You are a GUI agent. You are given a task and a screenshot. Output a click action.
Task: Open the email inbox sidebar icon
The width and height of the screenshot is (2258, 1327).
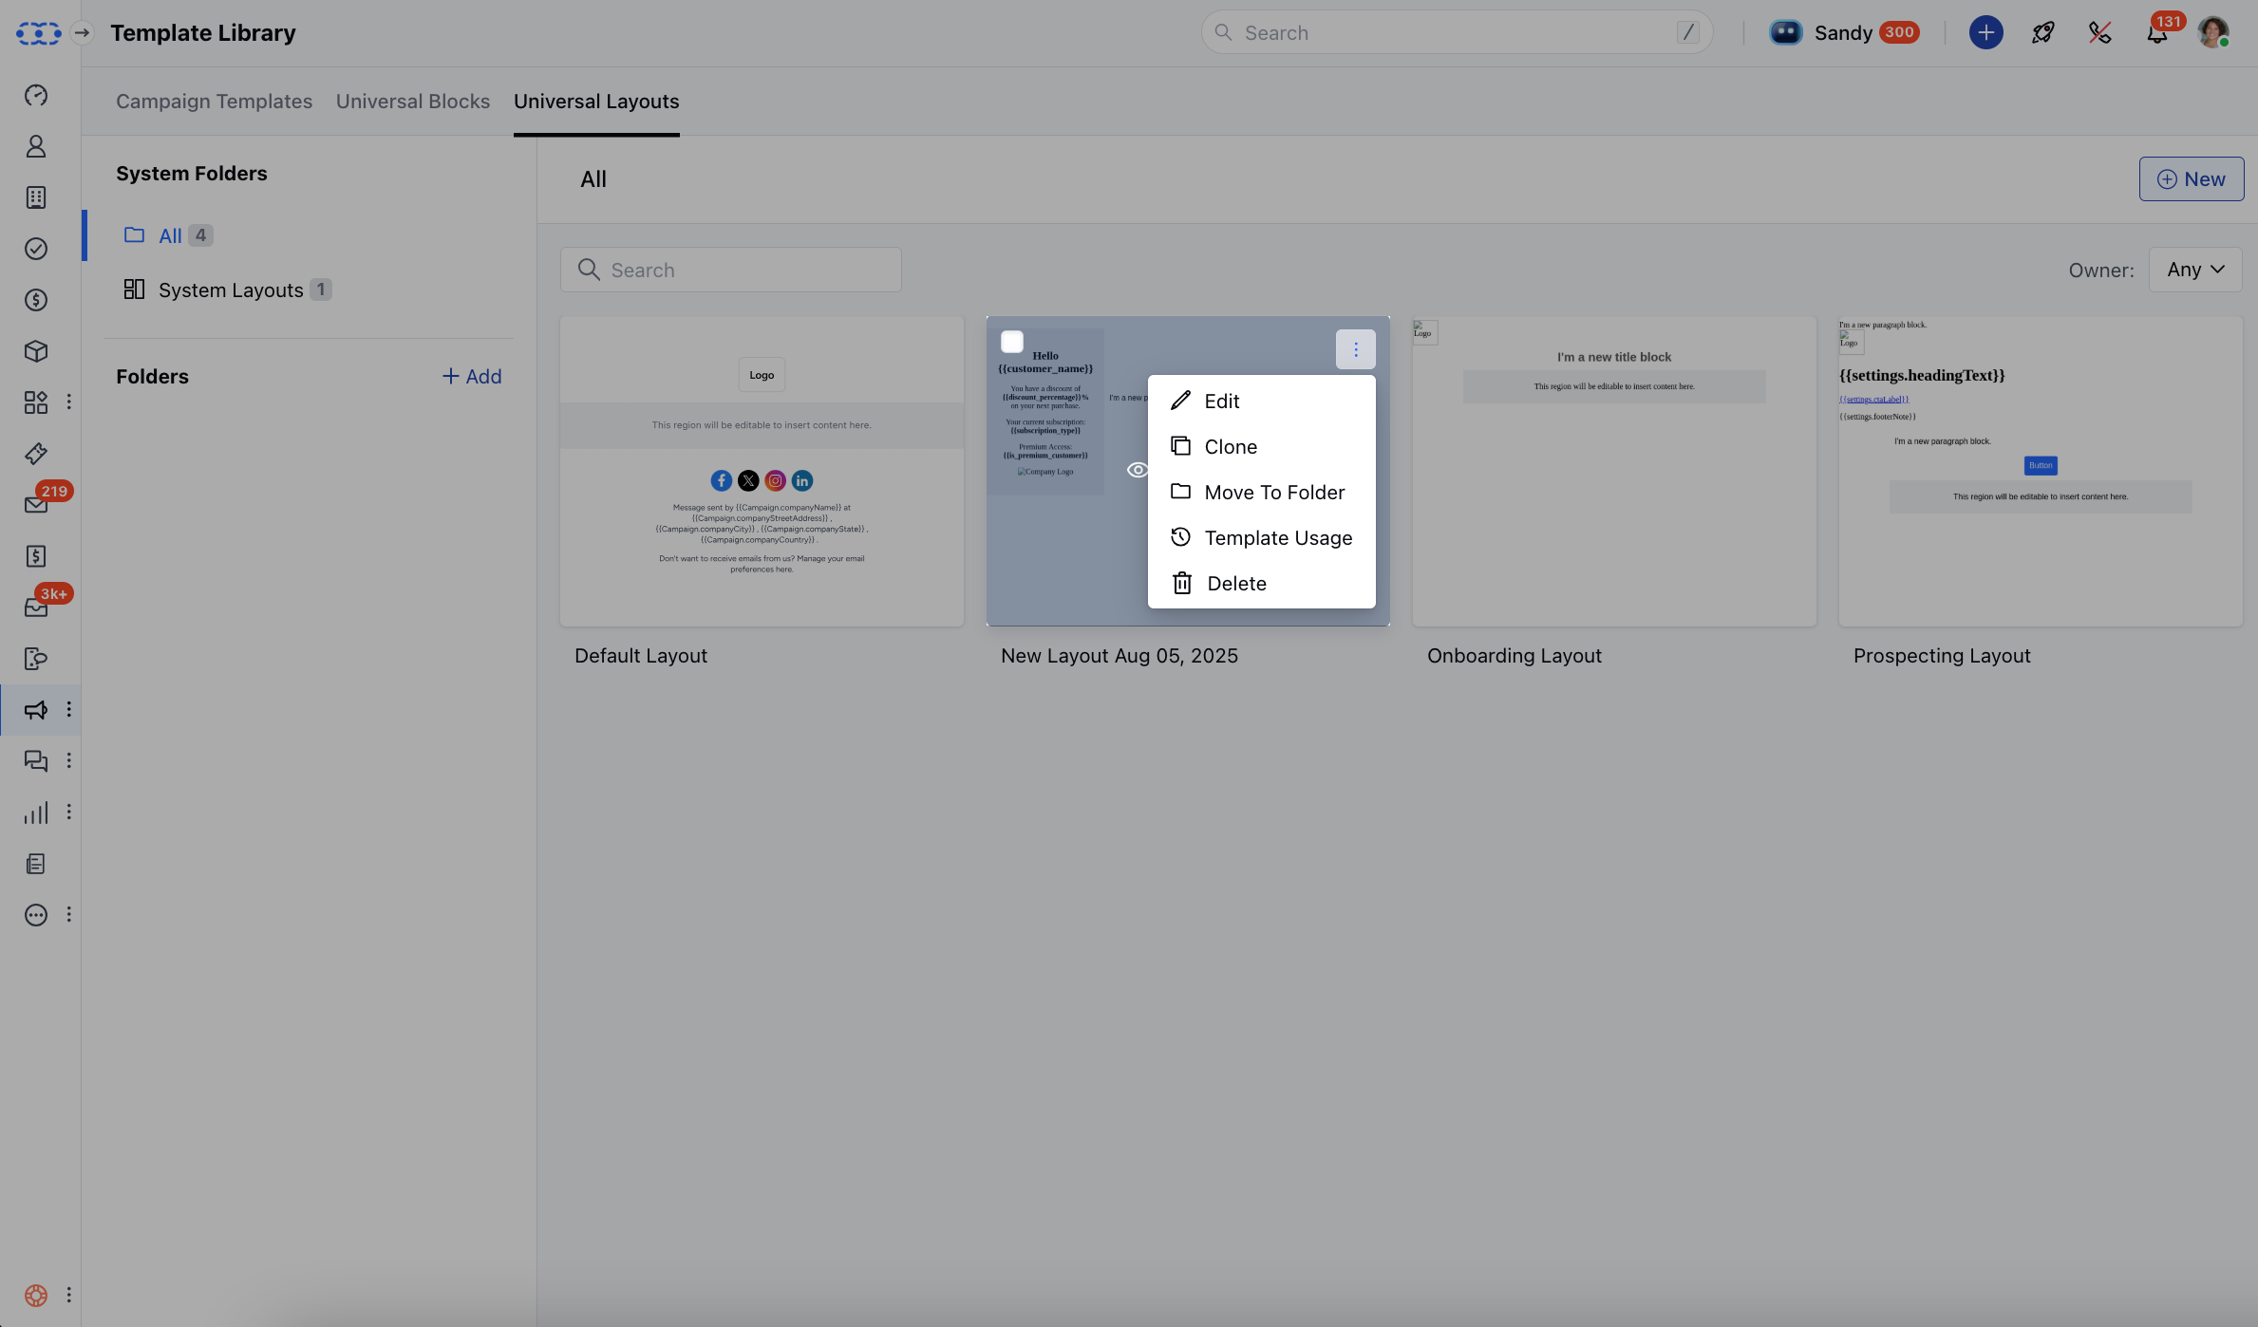pos(36,505)
